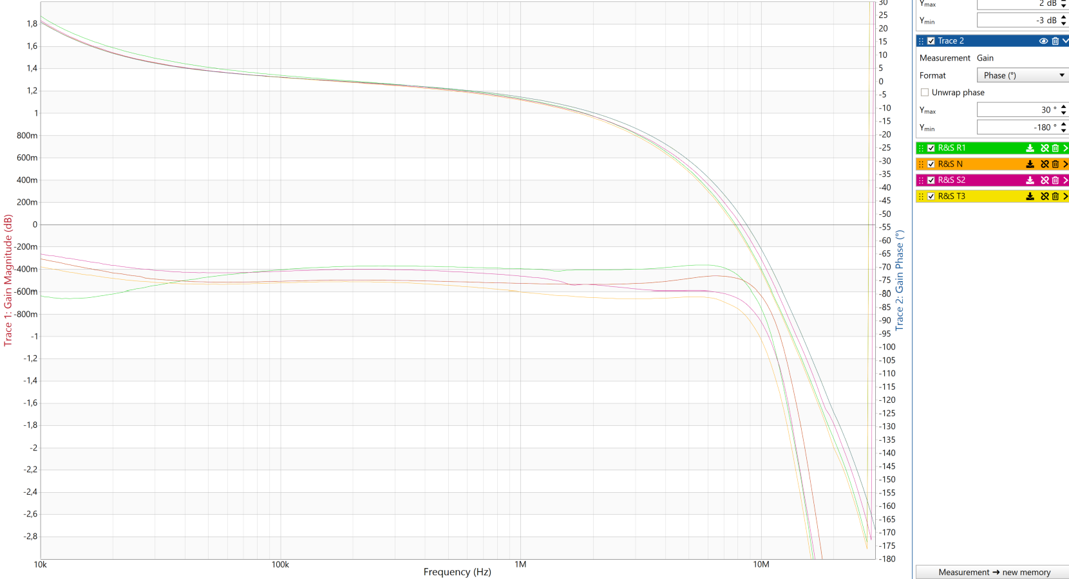The height and width of the screenshot is (579, 1069).
Task: Grab the R&S R1 drag handle
Action: (921, 148)
